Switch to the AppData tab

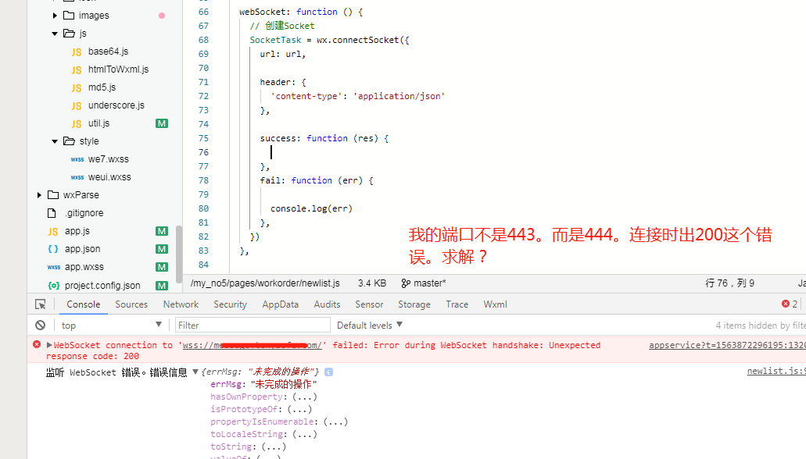click(280, 304)
